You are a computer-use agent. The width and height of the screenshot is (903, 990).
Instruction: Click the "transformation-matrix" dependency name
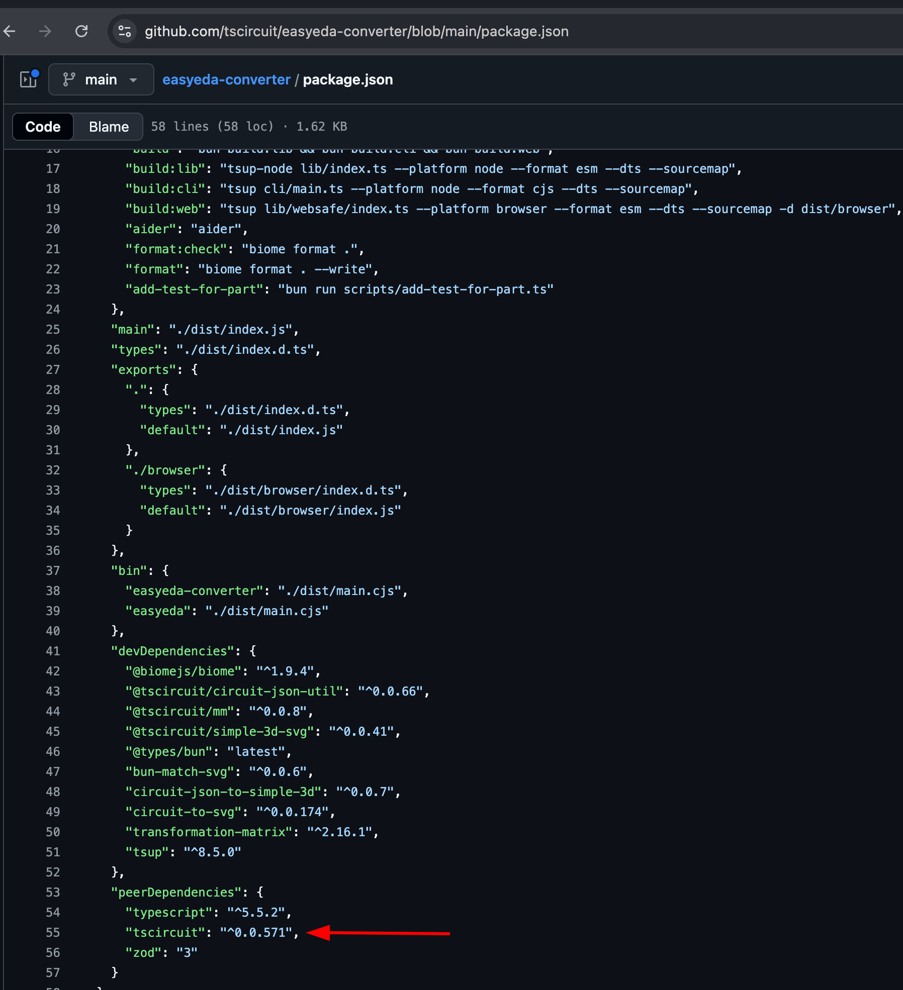tap(209, 832)
